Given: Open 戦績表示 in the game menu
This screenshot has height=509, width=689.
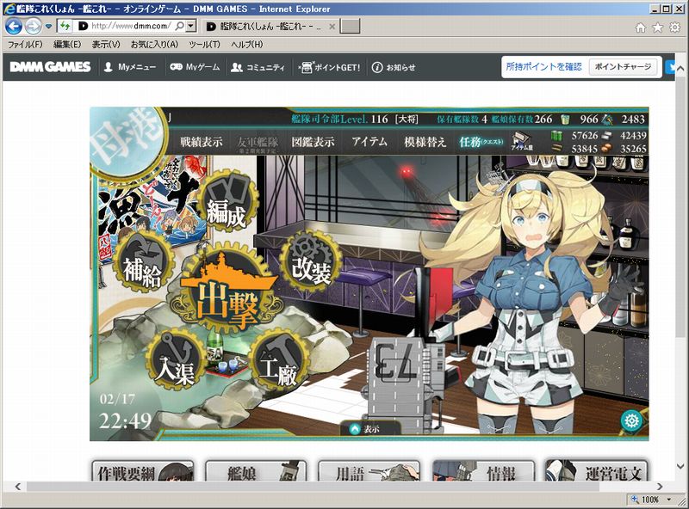Looking at the screenshot, I should 202,142.
